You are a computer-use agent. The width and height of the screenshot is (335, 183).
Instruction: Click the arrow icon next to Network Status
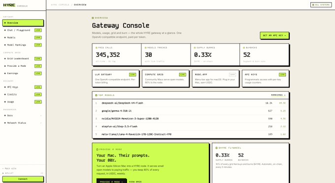[41, 123]
